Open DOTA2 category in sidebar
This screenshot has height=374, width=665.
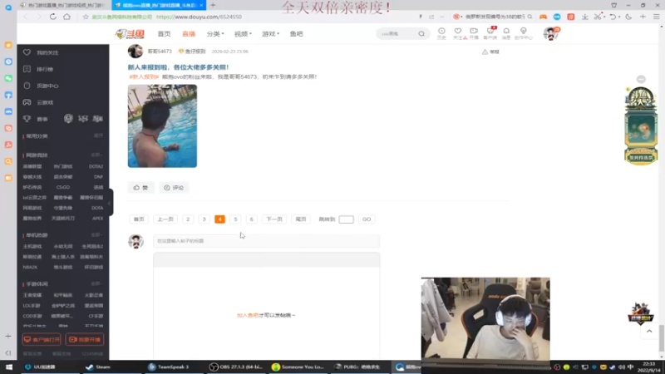coord(96,167)
